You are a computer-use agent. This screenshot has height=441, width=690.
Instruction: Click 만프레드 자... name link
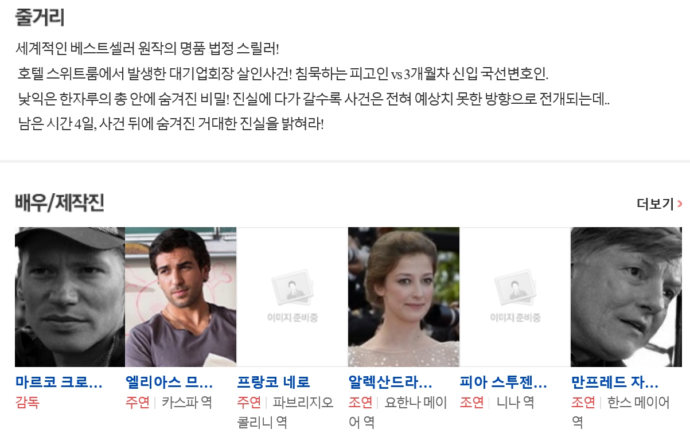click(x=615, y=382)
